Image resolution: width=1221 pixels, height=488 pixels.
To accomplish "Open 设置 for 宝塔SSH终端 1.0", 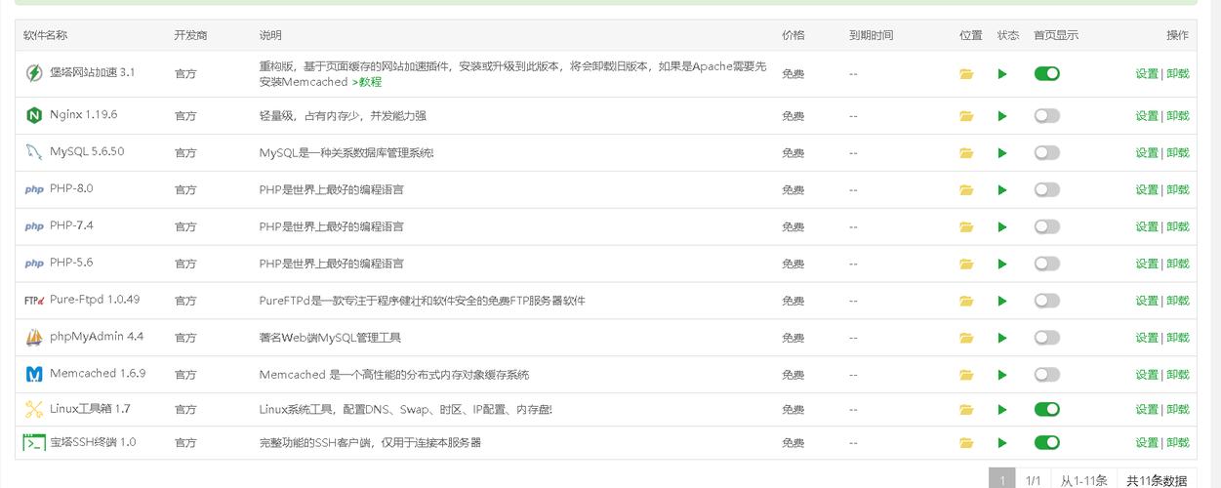I will coord(1147,443).
